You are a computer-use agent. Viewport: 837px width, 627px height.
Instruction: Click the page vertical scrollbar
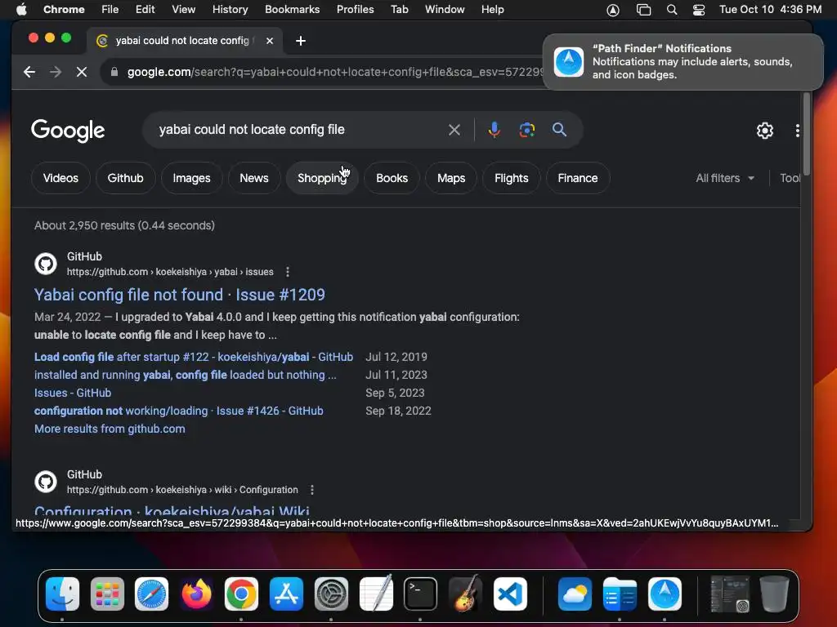(x=807, y=133)
